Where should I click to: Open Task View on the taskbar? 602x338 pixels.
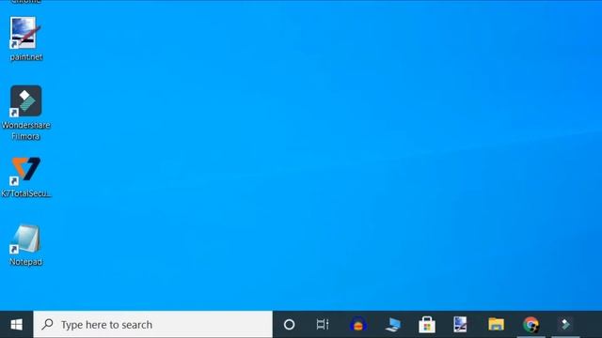(323, 325)
